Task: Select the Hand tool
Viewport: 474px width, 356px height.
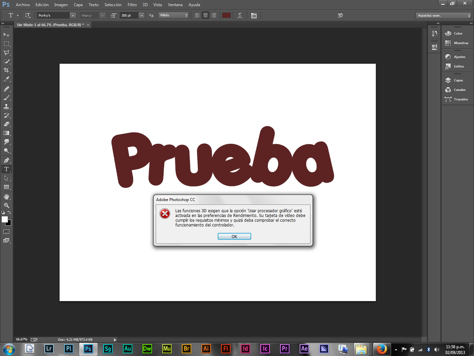Action: [x=6, y=197]
